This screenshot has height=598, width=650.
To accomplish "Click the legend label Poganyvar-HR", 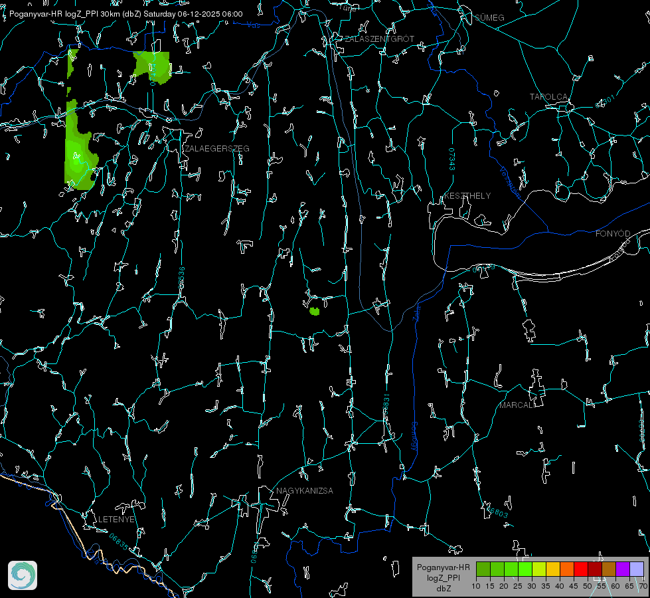I will (443, 567).
